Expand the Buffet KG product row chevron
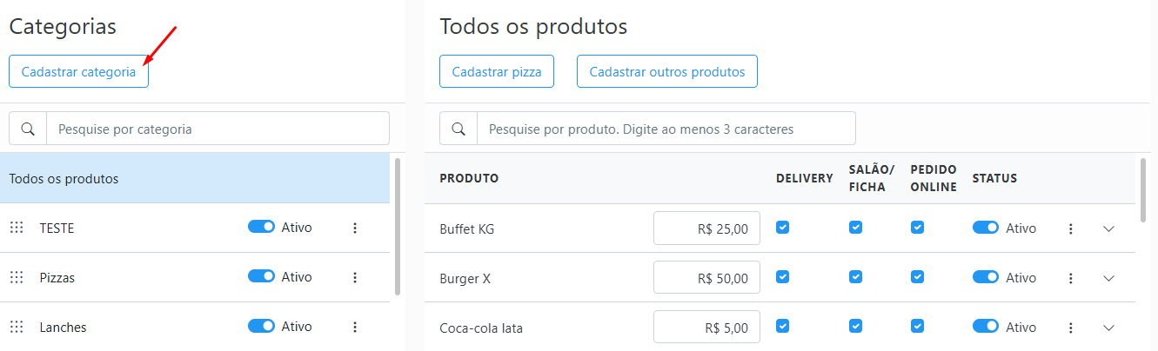This screenshot has height=351, width=1158. (1108, 228)
